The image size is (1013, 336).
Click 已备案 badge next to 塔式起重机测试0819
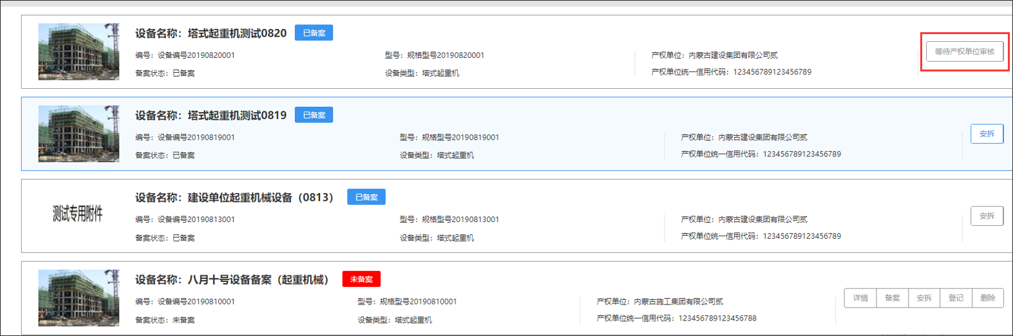point(314,115)
